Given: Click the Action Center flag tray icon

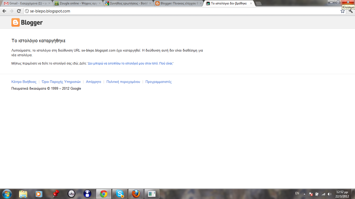Looking at the screenshot, I should (x=311, y=194).
